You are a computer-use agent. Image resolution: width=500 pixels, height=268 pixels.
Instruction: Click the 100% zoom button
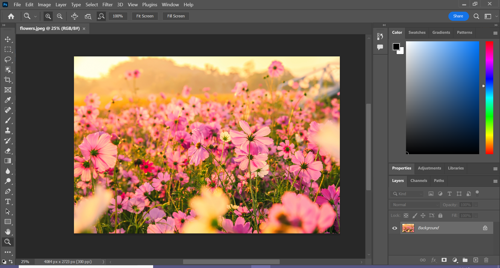pos(118,16)
